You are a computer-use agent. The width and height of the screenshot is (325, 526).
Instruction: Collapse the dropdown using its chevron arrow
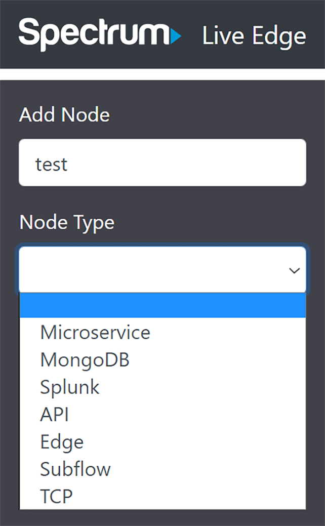[294, 270]
